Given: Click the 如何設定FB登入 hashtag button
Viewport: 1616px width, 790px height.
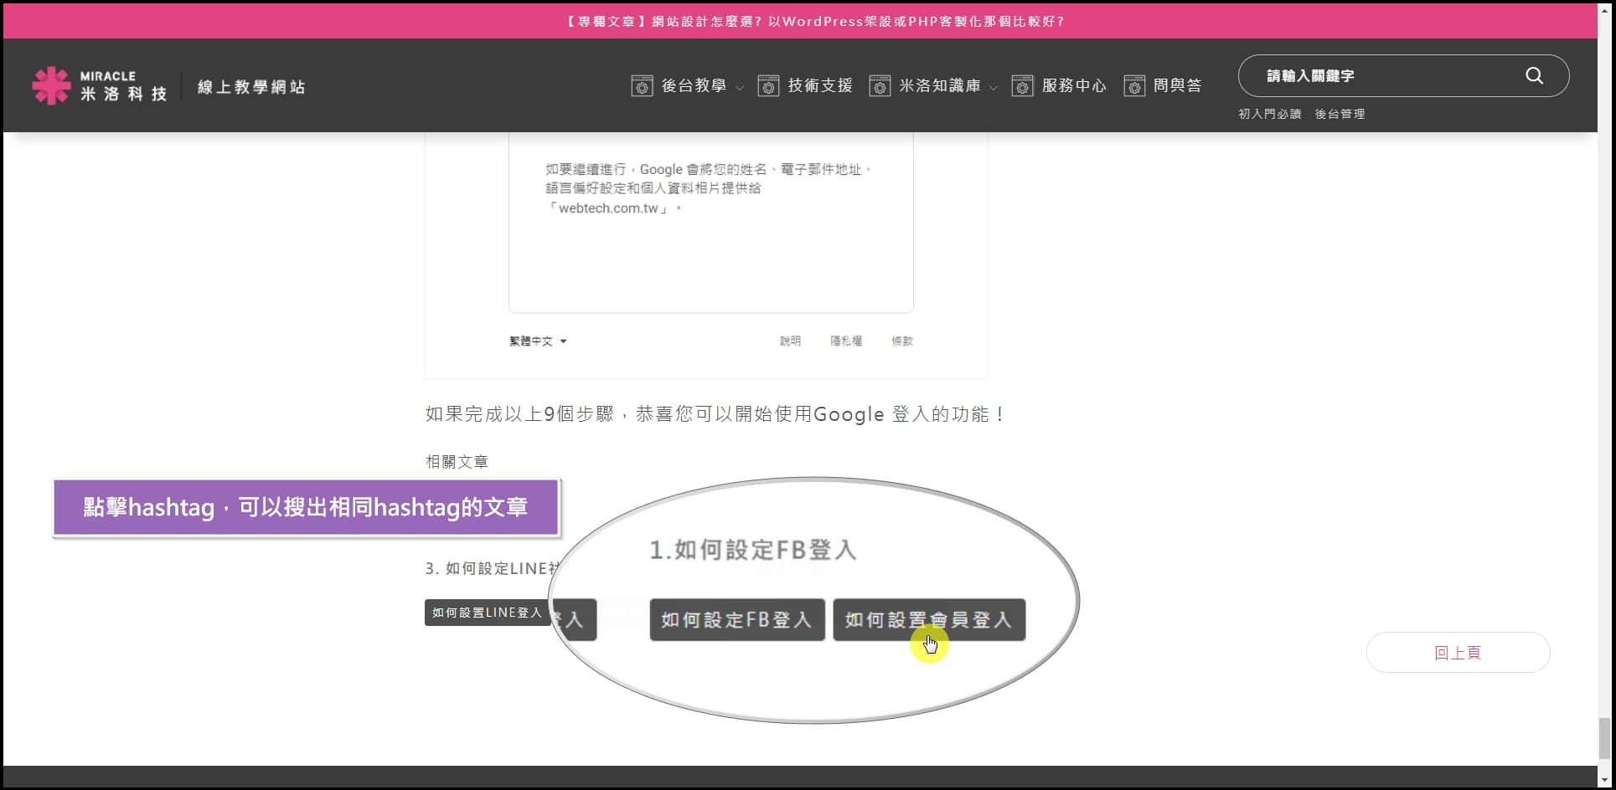Looking at the screenshot, I should (x=736, y=620).
